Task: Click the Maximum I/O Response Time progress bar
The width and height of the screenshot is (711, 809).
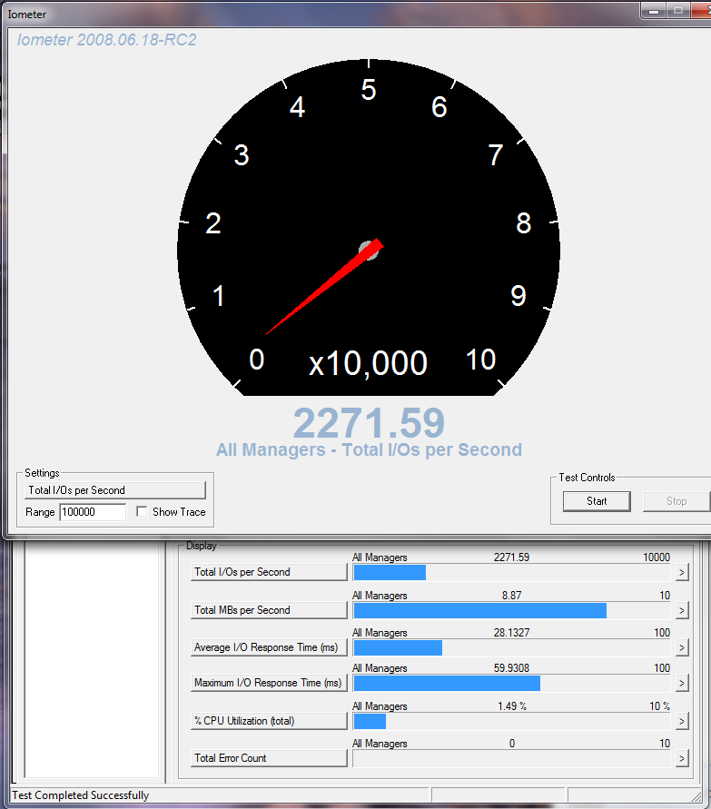Action: pos(511,683)
